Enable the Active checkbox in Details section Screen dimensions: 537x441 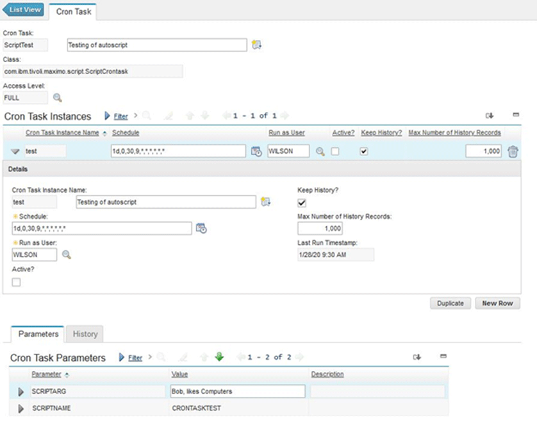[17, 283]
